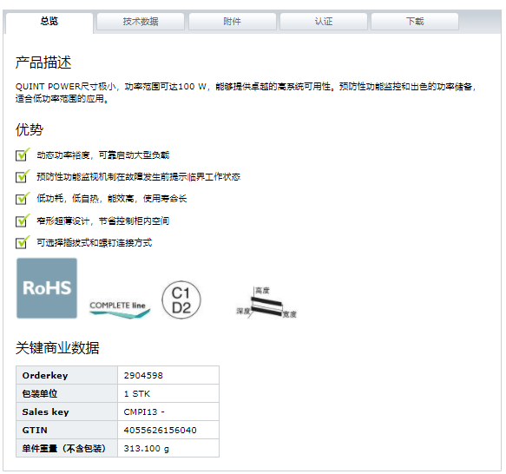This screenshot has width=506, height=474.
Task: Click checkmark icon beside 可选择插拔式和螺钉连接方式
Action: click(23, 242)
